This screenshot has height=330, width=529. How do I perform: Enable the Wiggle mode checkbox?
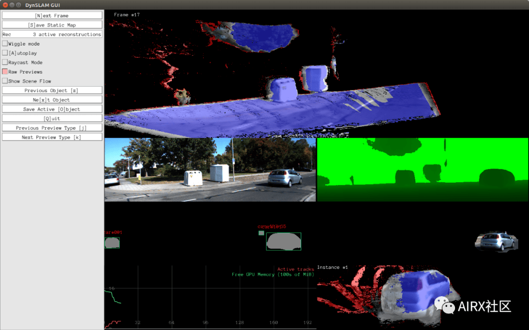[x=5, y=44]
